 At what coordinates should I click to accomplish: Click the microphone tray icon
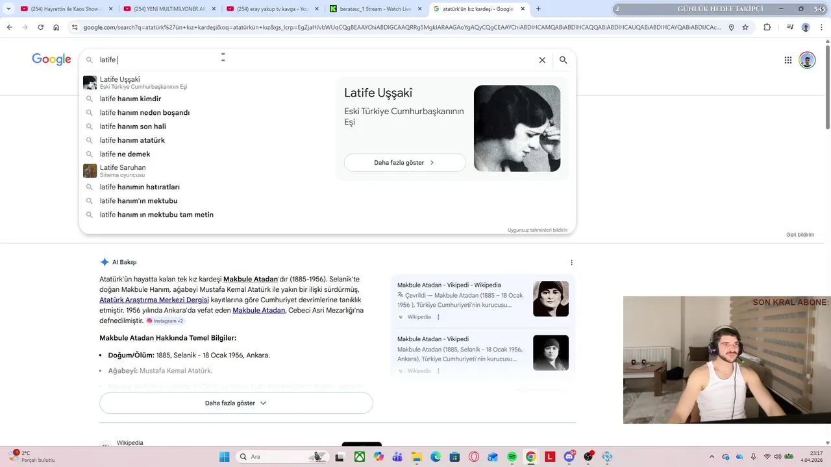point(753,457)
